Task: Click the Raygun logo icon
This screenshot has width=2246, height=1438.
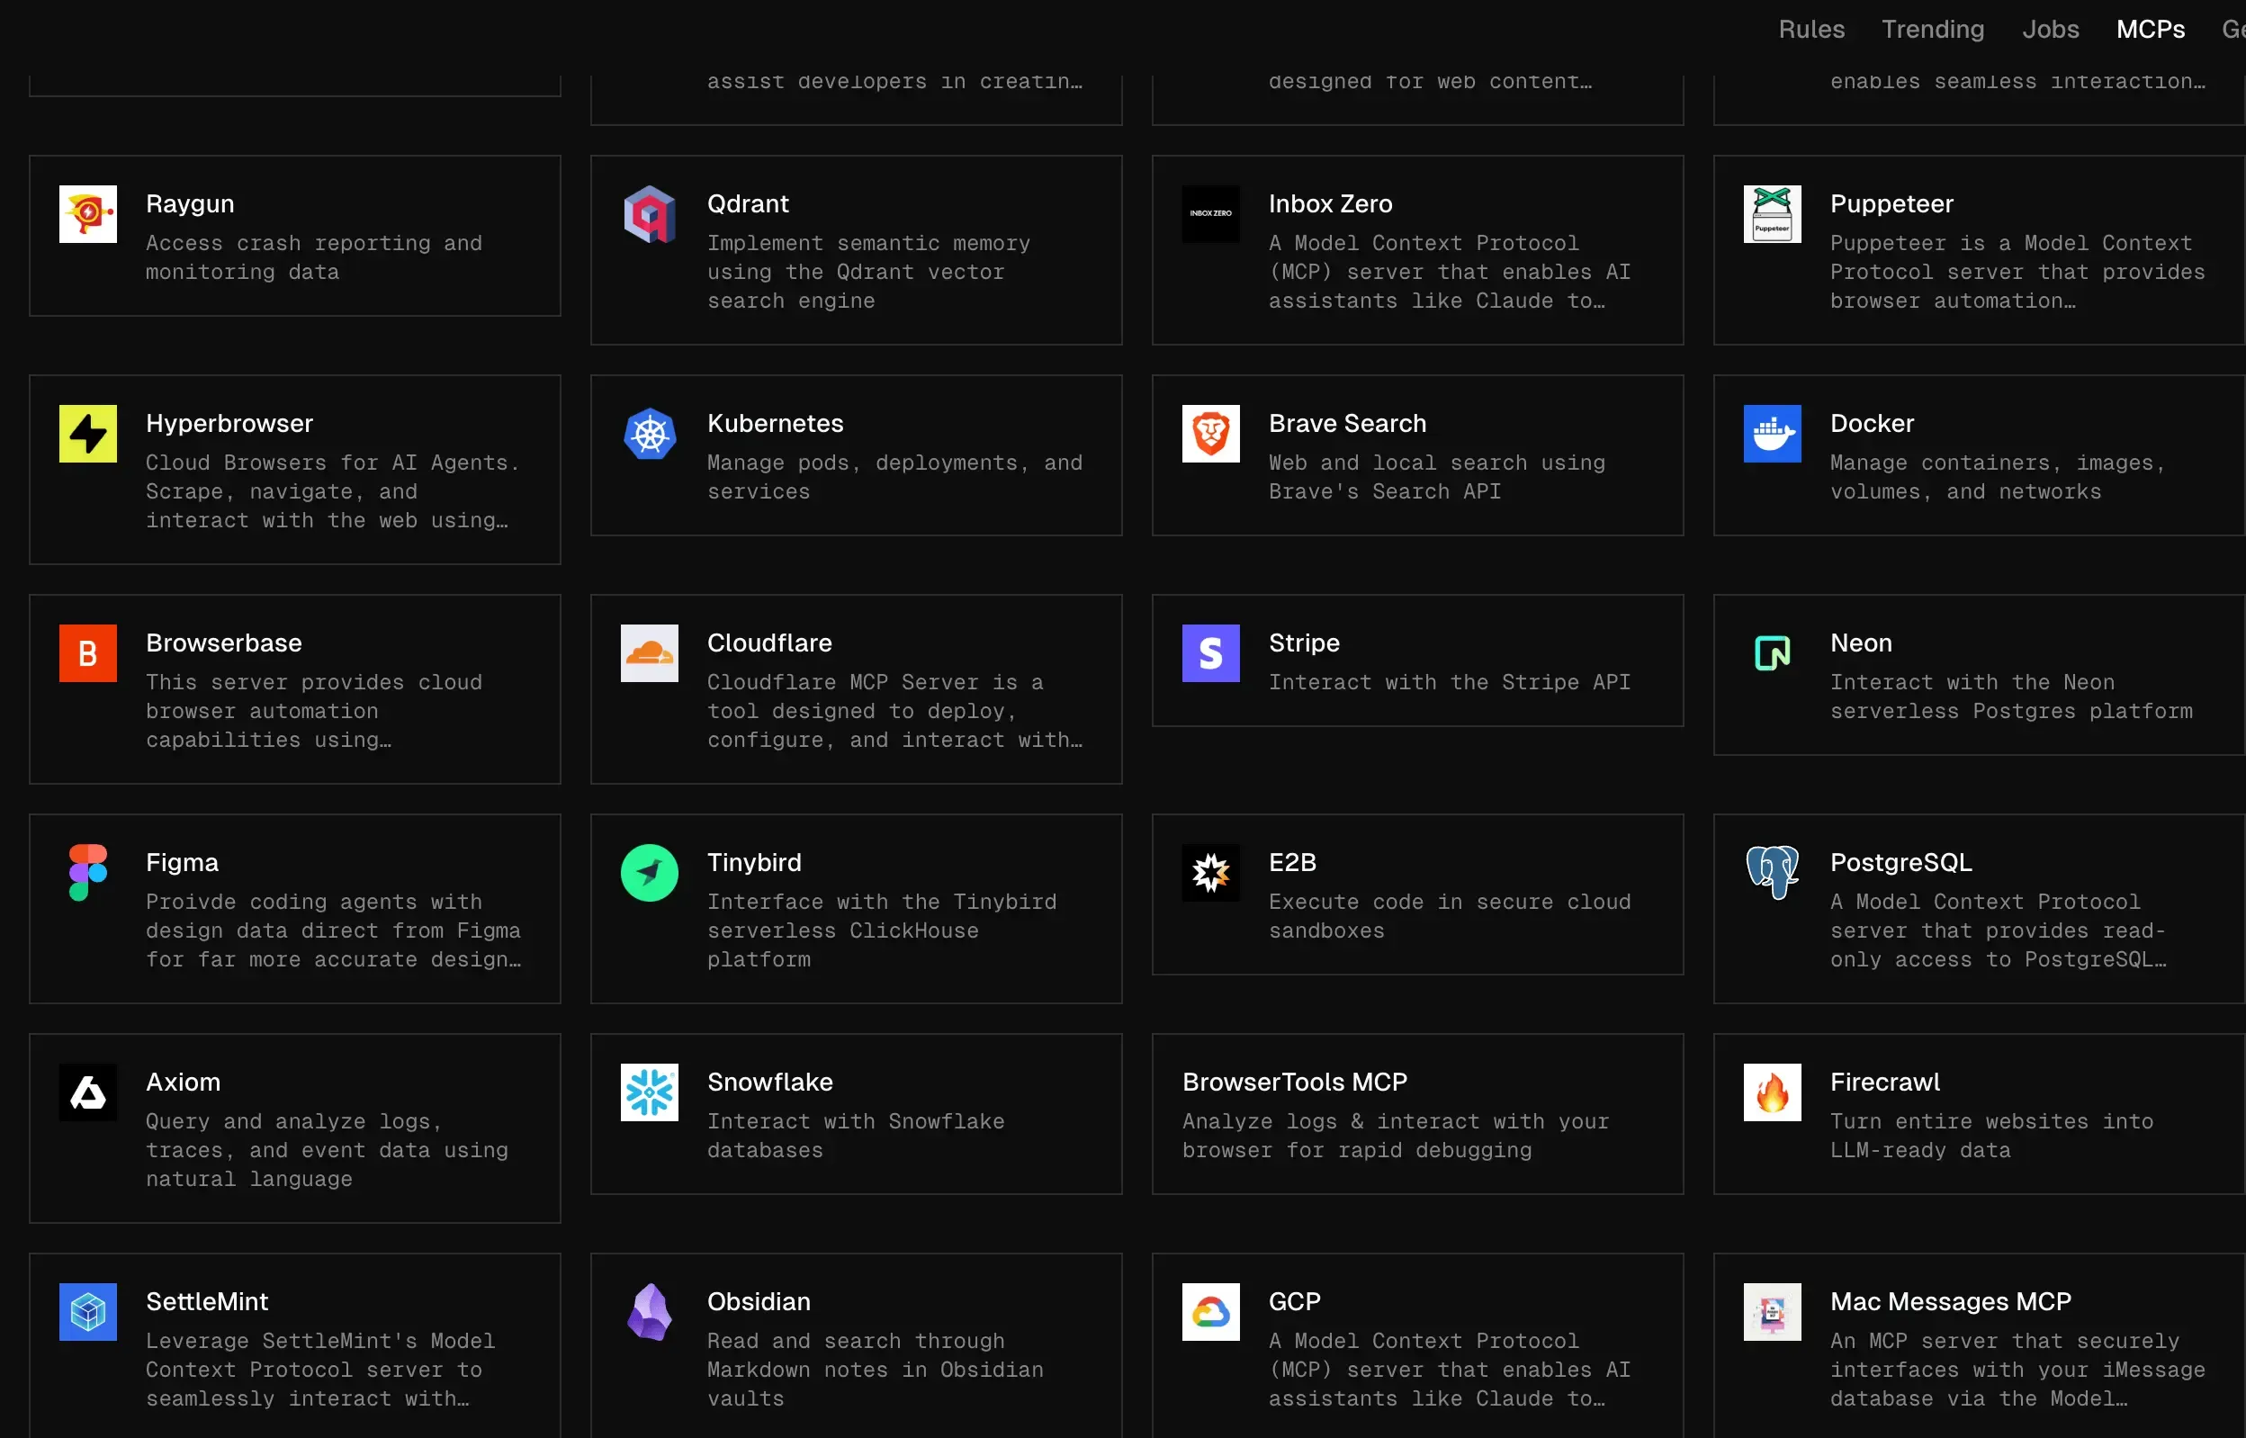Action: (x=88, y=214)
